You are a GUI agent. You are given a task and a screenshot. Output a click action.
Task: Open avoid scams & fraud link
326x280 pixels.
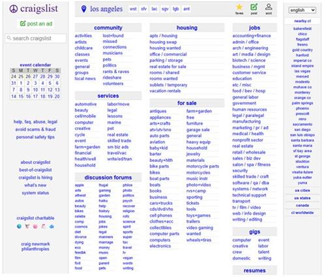pos(35,129)
